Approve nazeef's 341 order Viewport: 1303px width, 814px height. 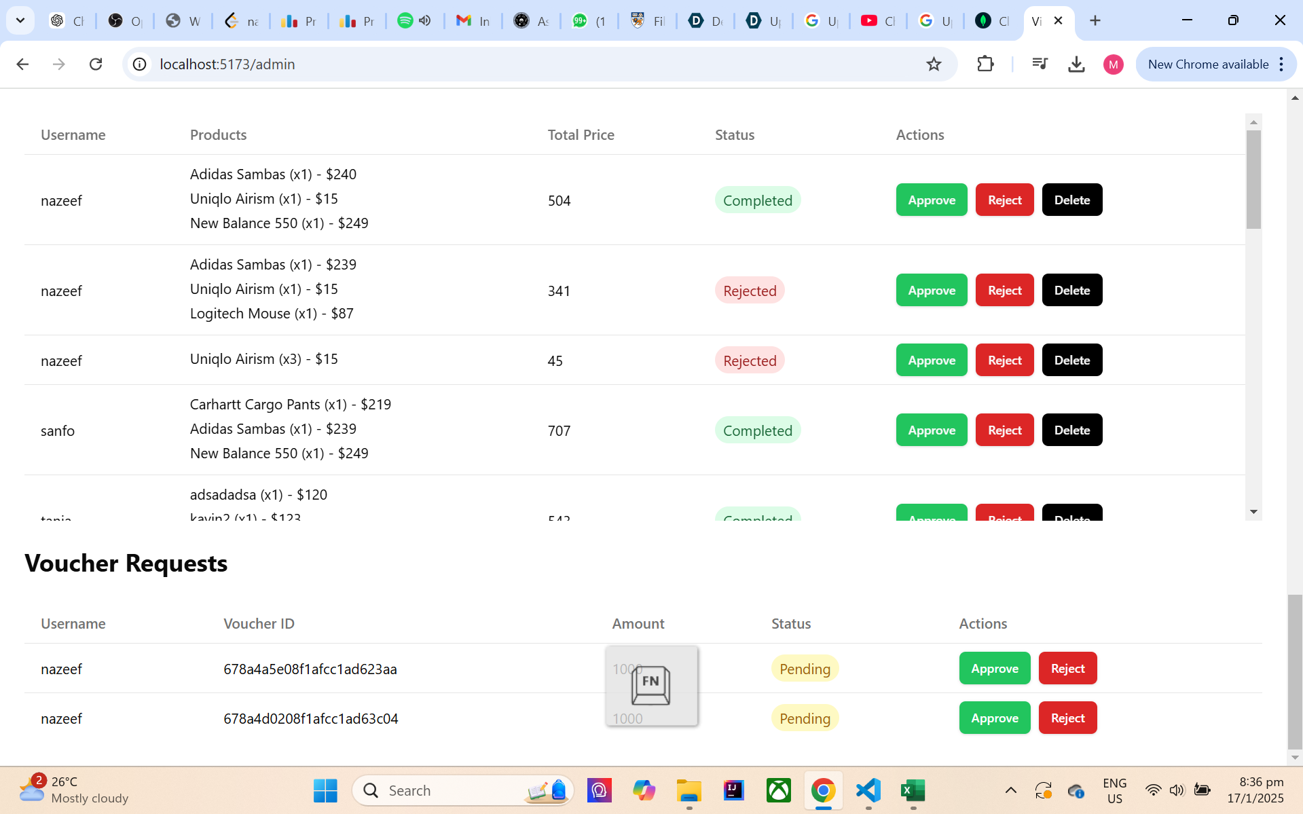(932, 290)
